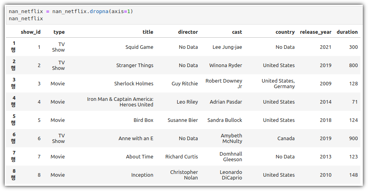Click the cast column header
Screen dimensions: 368x191
click(237, 32)
